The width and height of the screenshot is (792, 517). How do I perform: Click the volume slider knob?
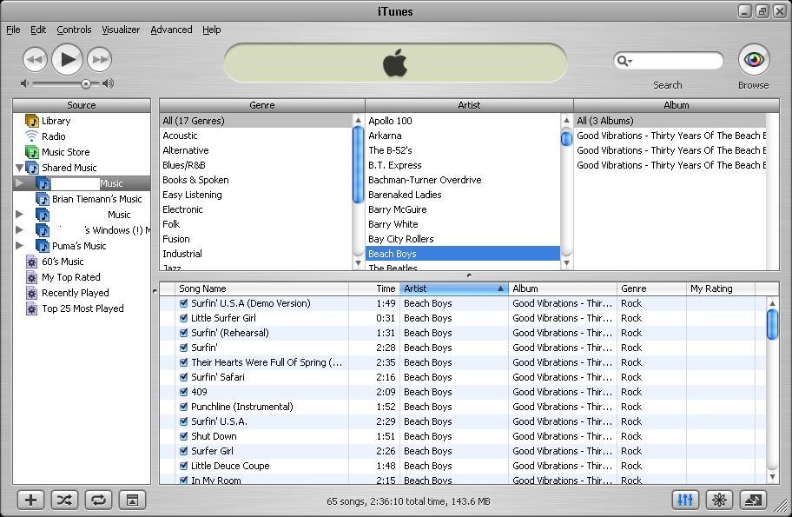[x=86, y=84]
